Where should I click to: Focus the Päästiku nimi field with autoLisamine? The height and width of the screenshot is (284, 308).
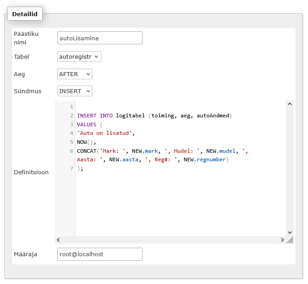coord(100,38)
